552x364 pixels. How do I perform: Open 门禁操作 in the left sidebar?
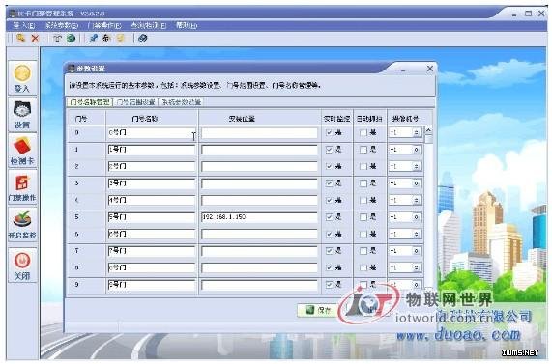point(22,187)
